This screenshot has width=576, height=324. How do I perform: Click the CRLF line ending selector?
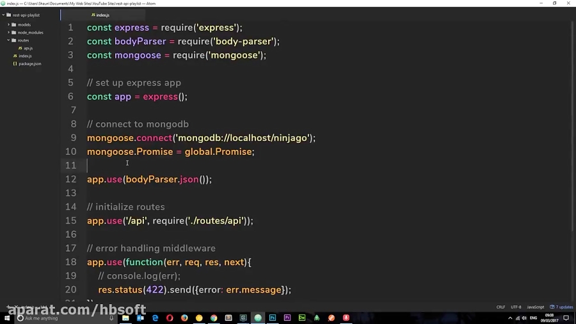tap(500, 307)
